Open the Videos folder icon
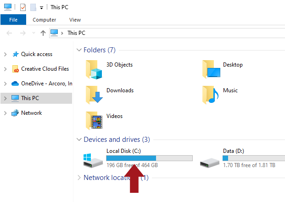The image size is (285, 202). (94, 120)
